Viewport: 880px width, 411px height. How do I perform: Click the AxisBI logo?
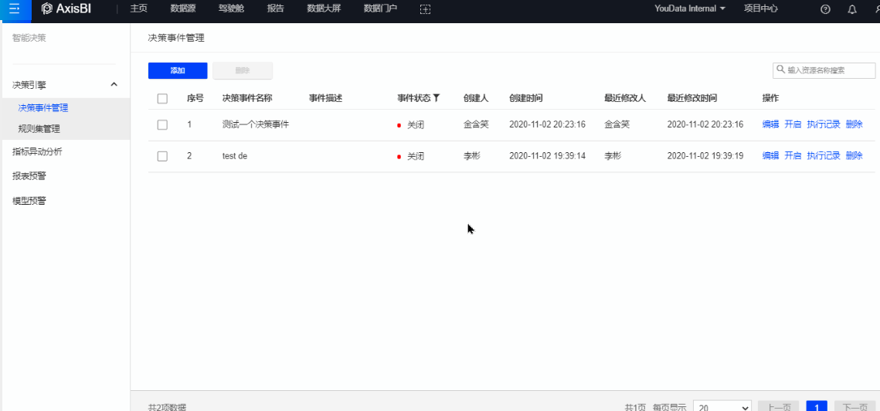[x=72, y=8]
